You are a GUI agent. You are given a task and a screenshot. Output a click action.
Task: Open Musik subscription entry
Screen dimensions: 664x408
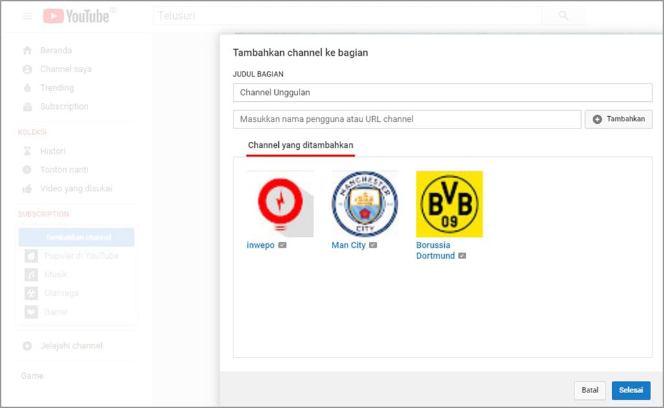[56, 274]
